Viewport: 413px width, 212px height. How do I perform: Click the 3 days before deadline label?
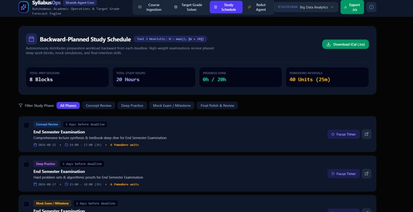(x=82, y=164)
